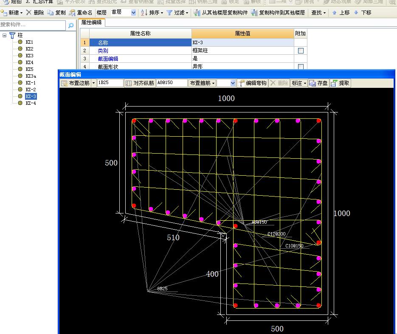The width and height of the screenshot is (397, 334).
Task: Click the 提取 extract icon
Action: coord(334,83)
